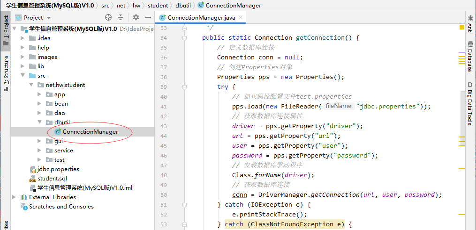Open the Big Data Tools window
The width and height of the screenshot is (476, 230).
470,103
